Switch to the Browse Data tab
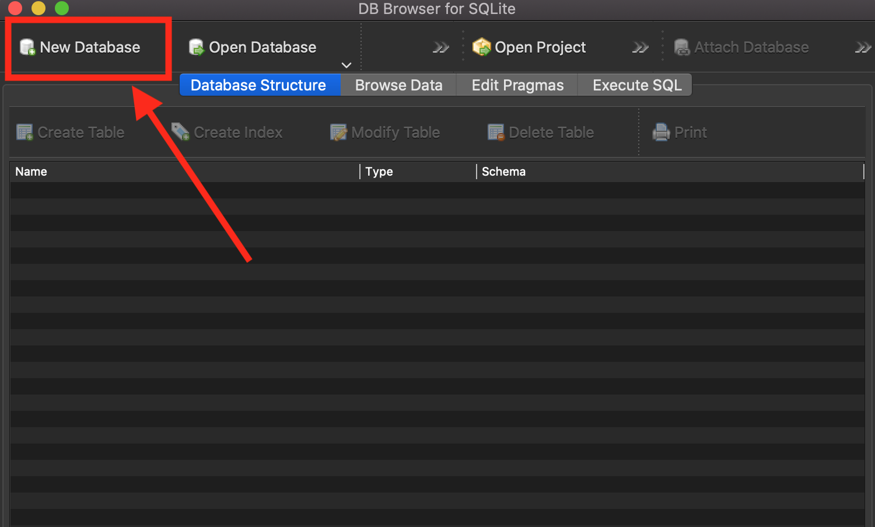 [x=398, y=85]
